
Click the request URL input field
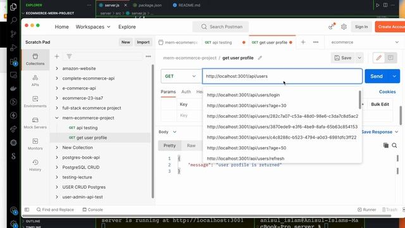pyautogui.click(x=282, y=76)
